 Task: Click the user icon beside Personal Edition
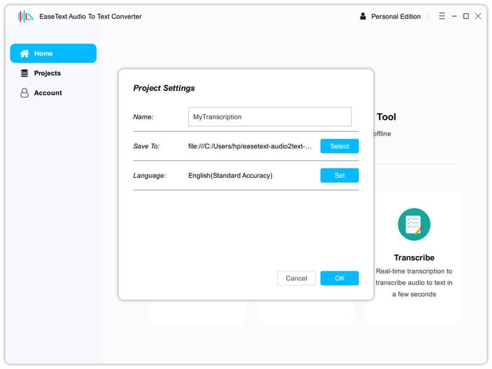pyautogui.click(x=363, y=17)
